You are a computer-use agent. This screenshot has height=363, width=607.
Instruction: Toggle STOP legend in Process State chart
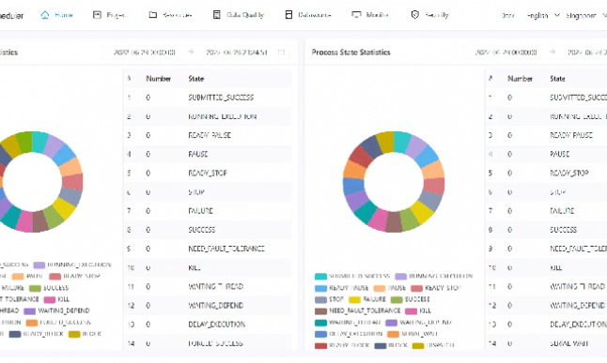329,299
